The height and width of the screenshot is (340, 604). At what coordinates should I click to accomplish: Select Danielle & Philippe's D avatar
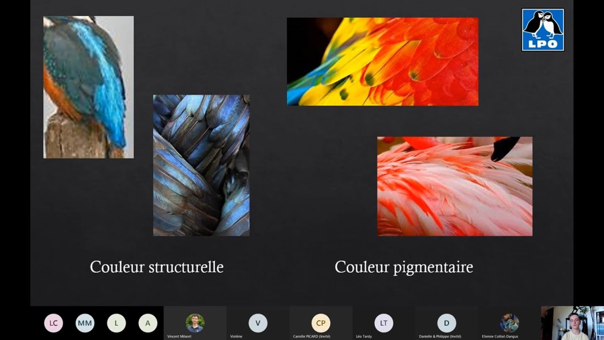pos(446,323)
